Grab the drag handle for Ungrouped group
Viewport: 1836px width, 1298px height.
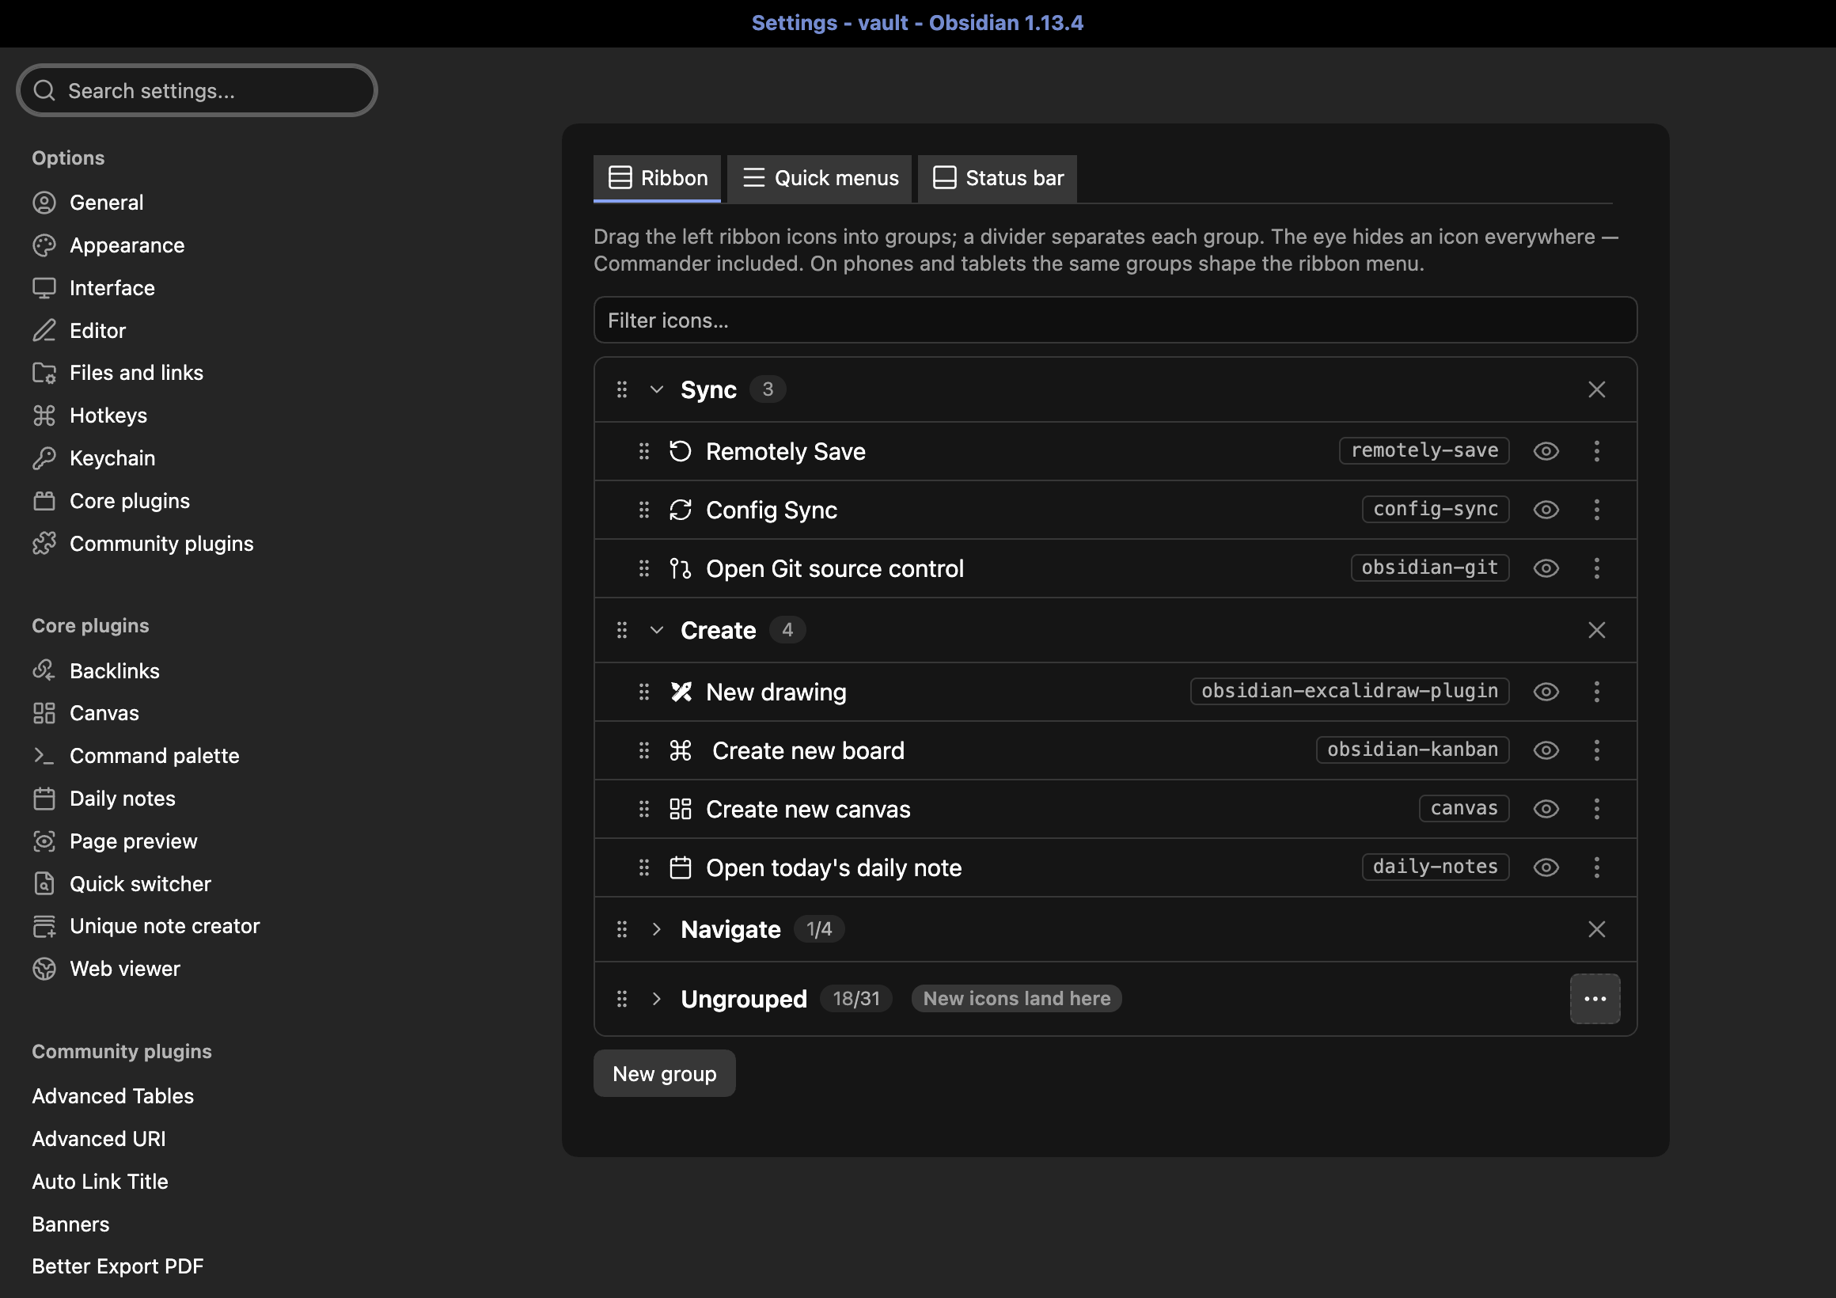(x=622, y=999)
